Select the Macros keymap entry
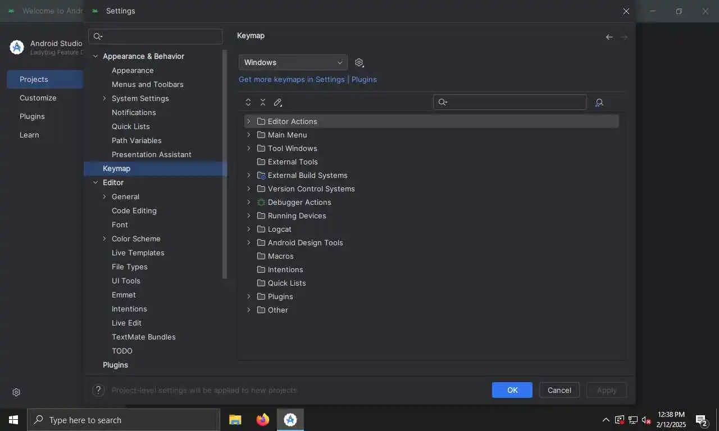The image size is (719, 431). tap(281, 256)
